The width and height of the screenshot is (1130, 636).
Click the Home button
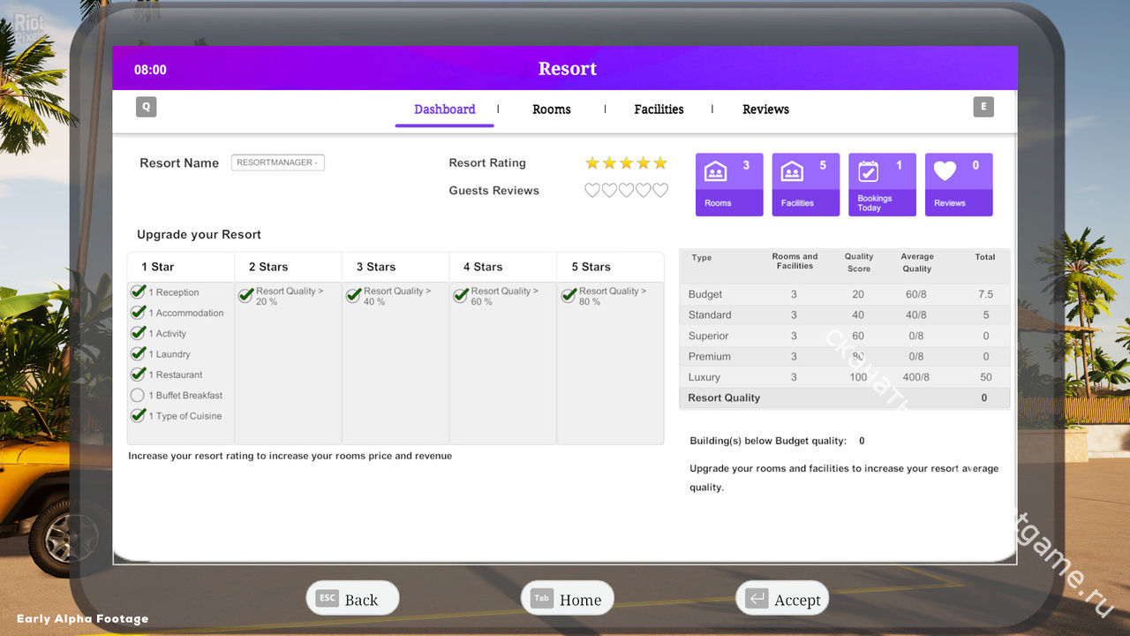(567, 599)
